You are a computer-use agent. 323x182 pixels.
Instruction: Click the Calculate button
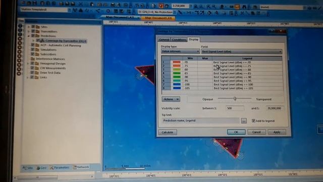[x=168, y=132]
